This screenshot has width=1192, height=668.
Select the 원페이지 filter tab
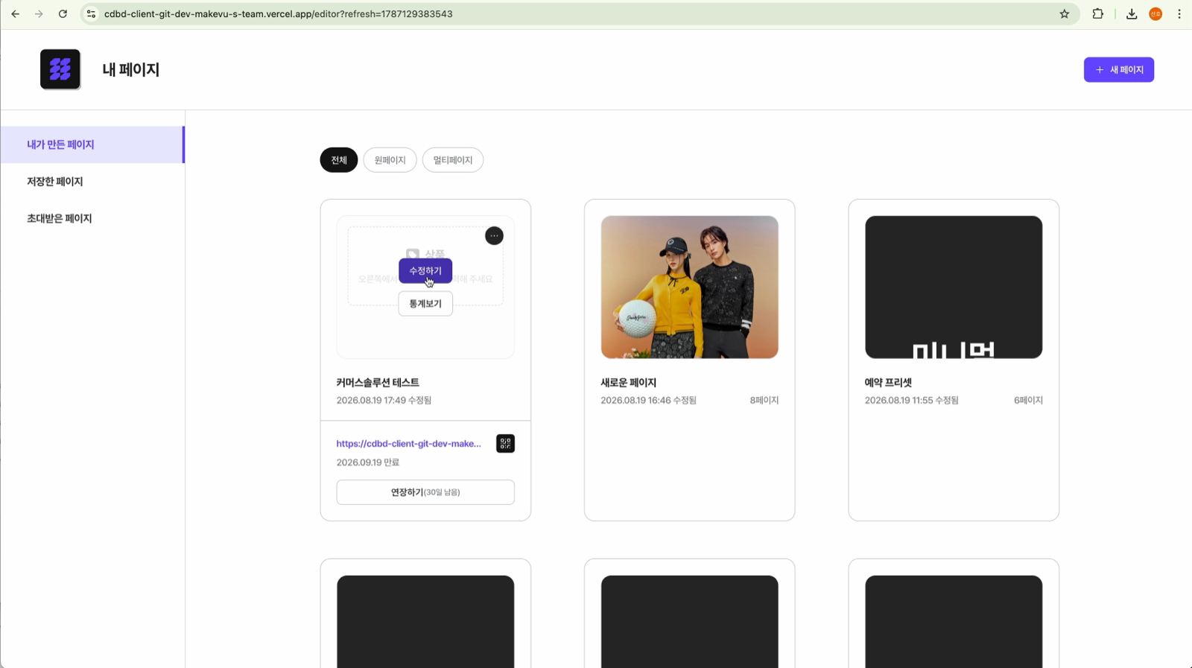pos(390,160)
